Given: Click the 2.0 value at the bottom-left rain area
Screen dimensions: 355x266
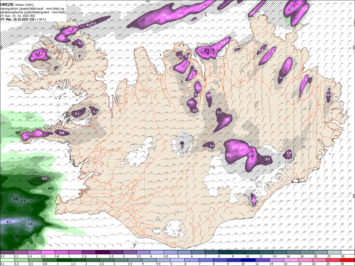Looking at the screenshot, I should pos(17,236).
